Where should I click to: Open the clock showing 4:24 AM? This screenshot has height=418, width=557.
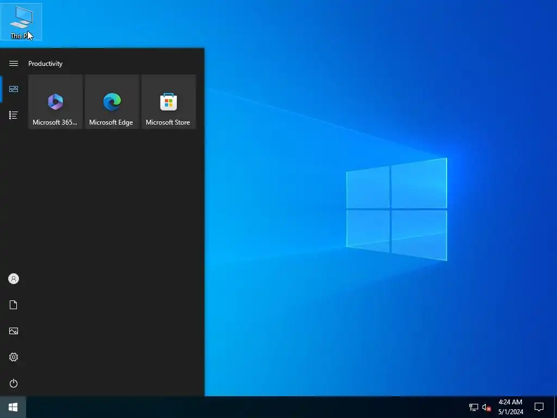coord(510,407)
